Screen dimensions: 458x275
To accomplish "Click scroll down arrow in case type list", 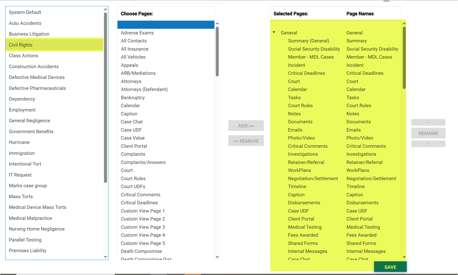I will tap(105, 257).
